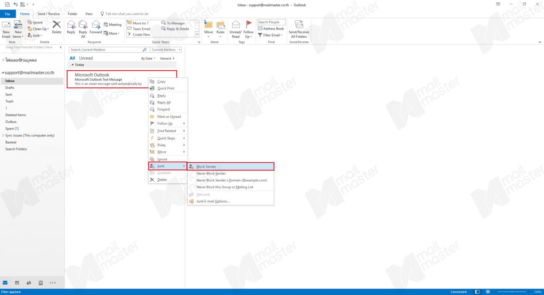
Task: Open the By Date sort dropdown
Action: tap(148, 59)
